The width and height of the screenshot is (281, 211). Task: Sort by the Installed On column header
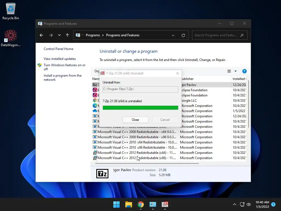239,79
